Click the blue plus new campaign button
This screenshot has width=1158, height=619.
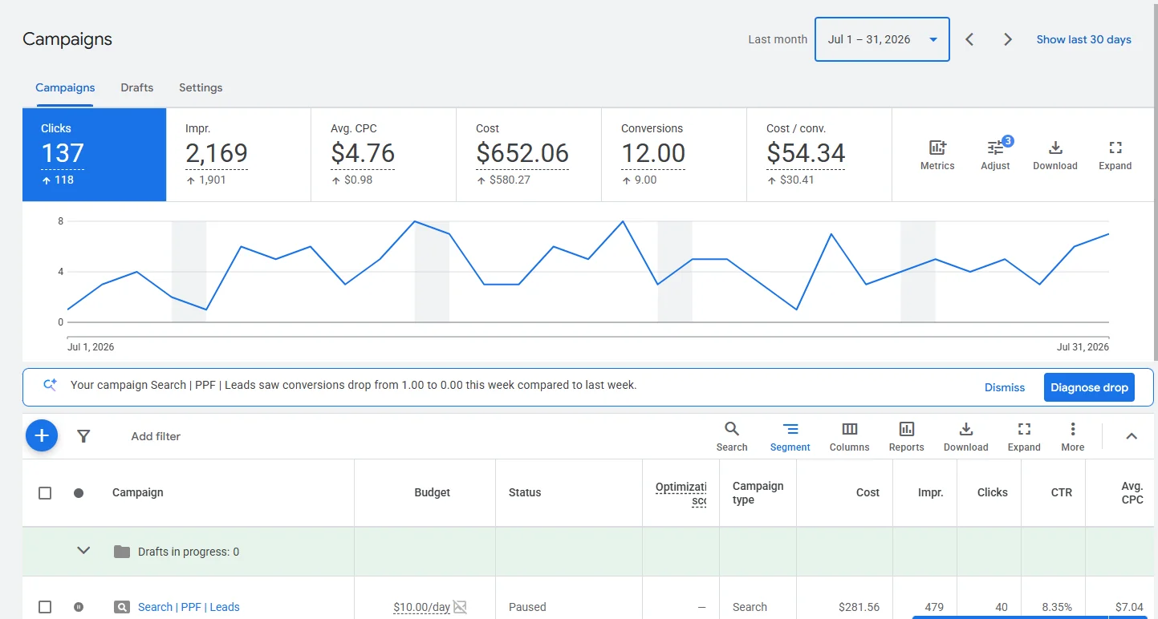pyautogui.click(x=42, y=436)
